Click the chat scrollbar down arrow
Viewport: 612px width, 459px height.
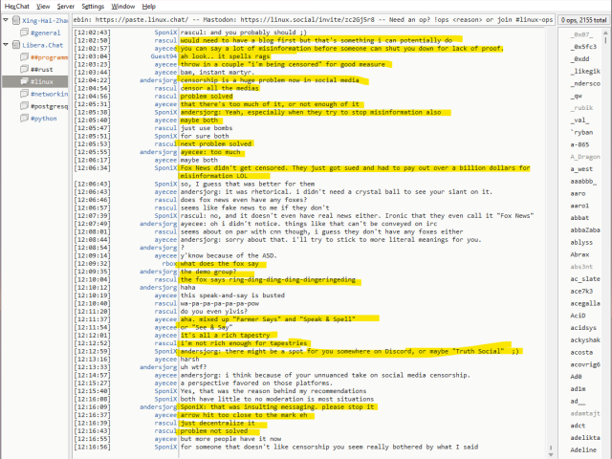[x=551, y=455]
